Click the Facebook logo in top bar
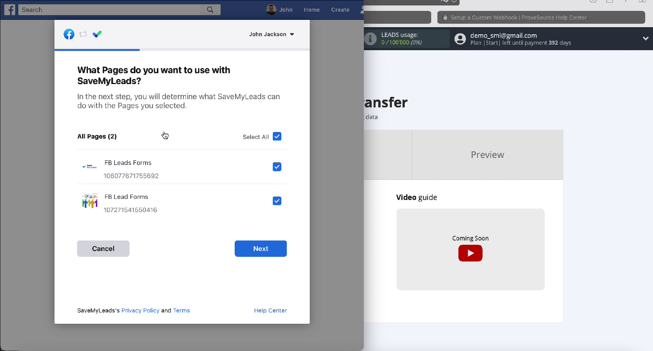This screenshot has width=653, height=351. (x=10, y=10)
